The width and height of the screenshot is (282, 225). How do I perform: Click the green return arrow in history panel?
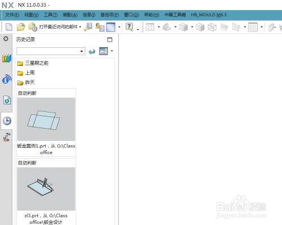[92, 51]
